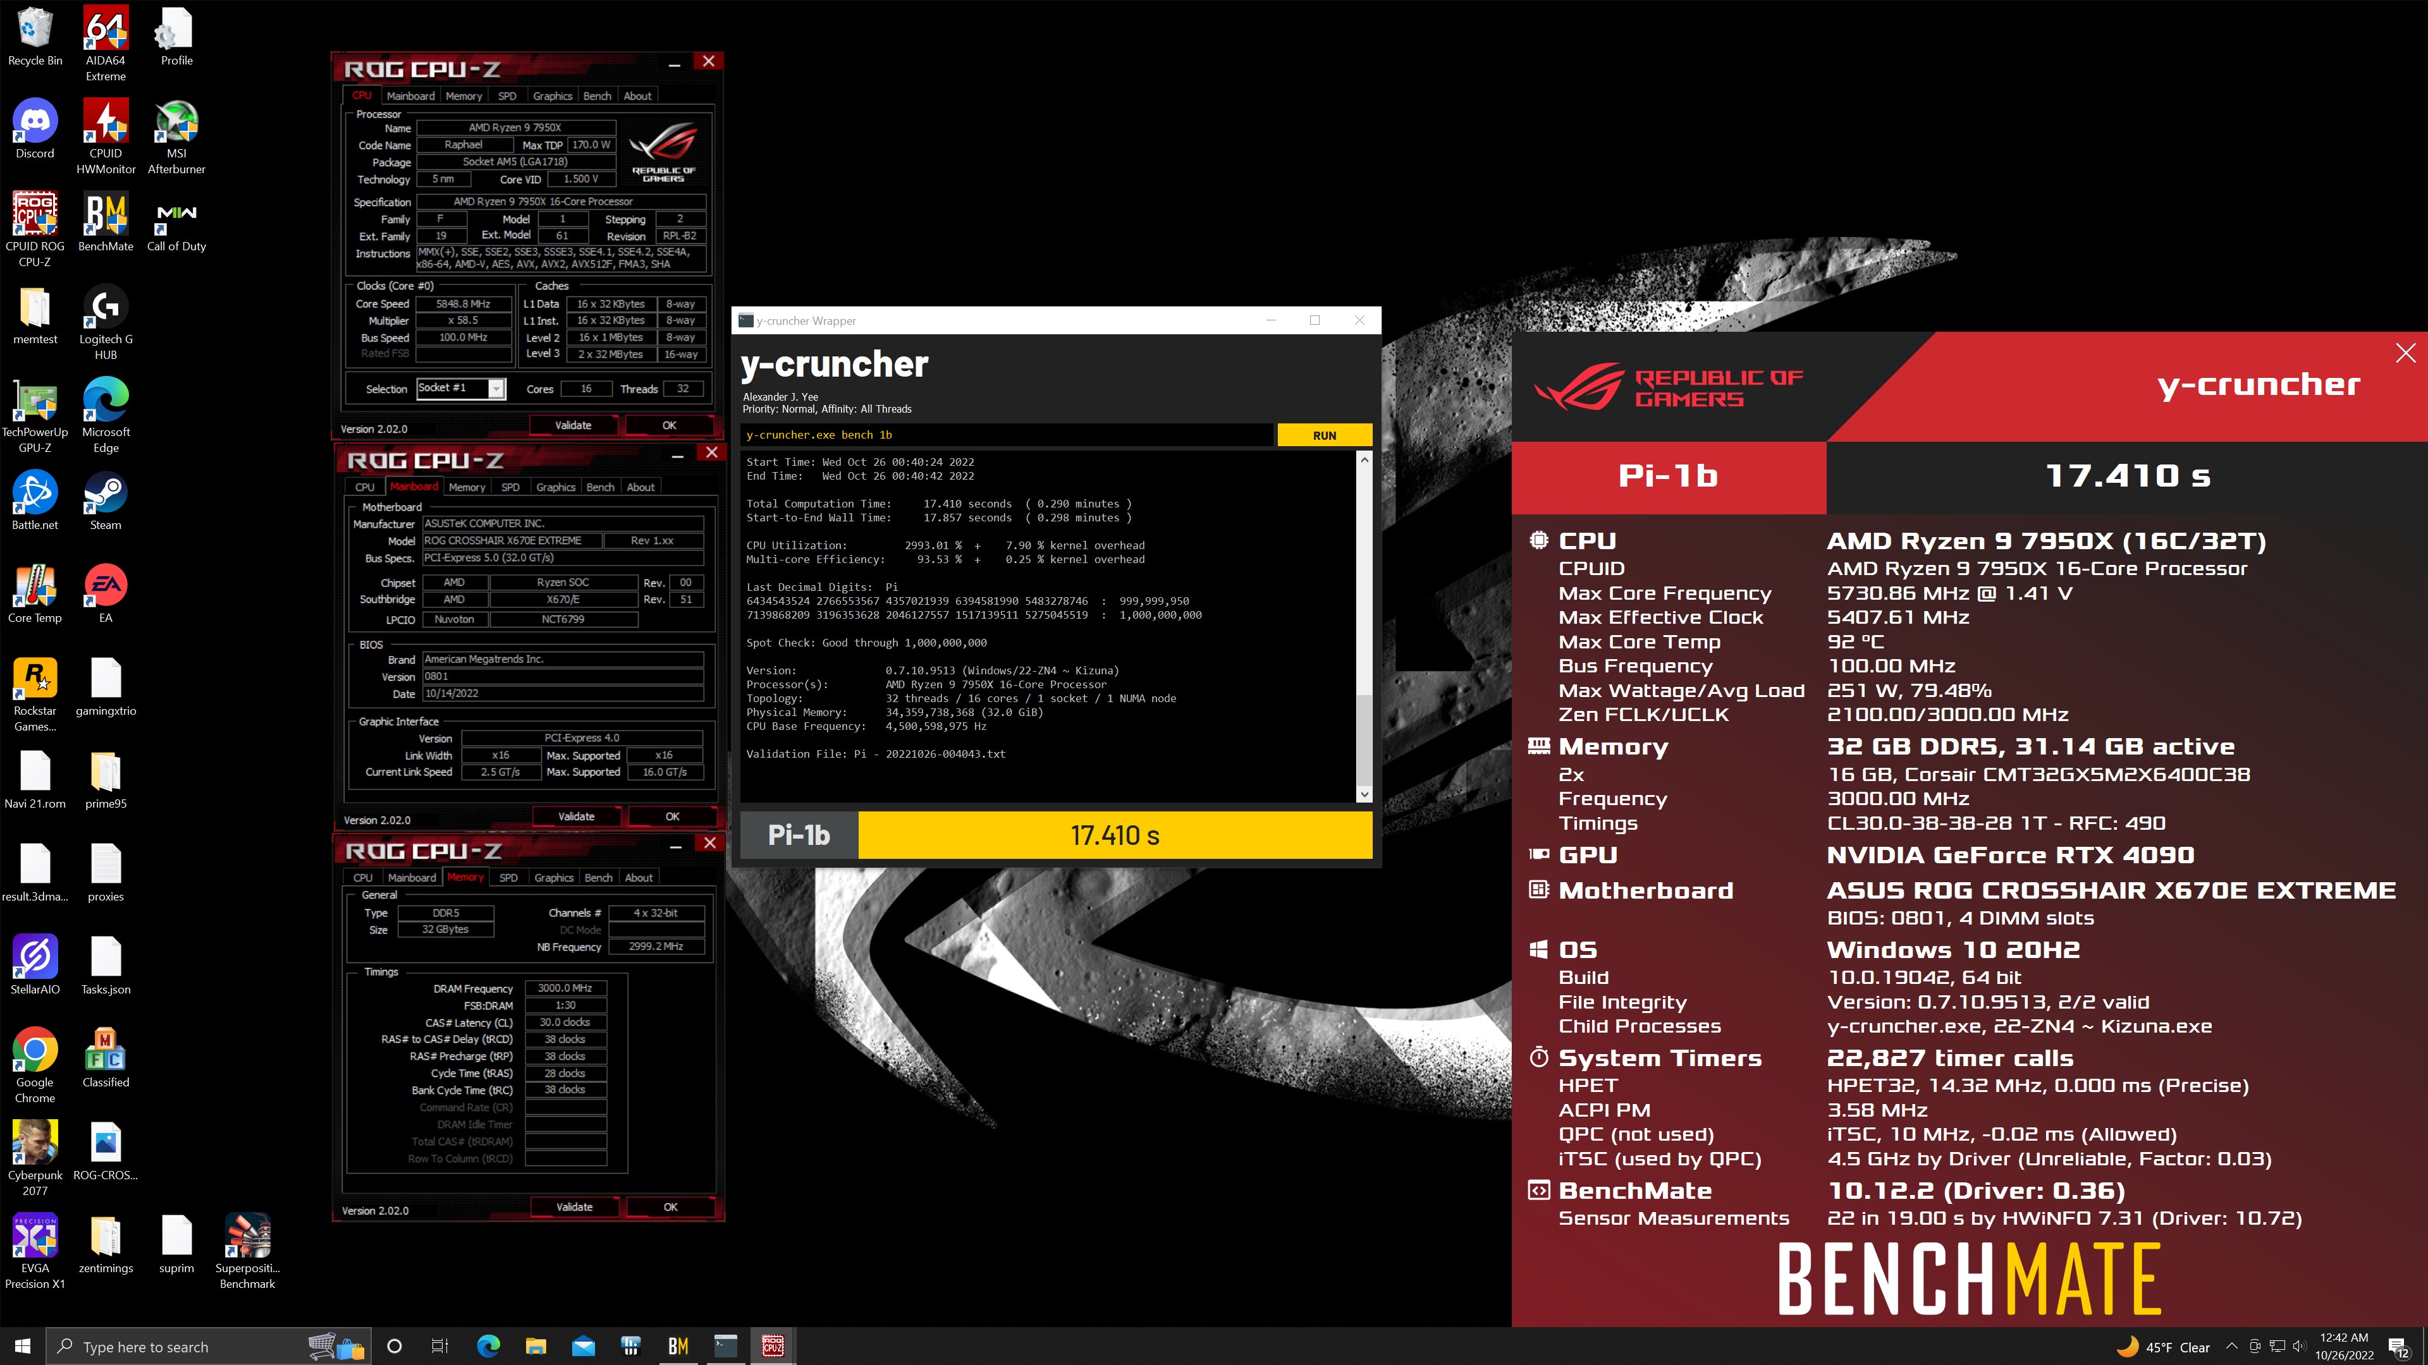Switch to Bench tab in middle CPU-Z window

[x=601, y=487]
